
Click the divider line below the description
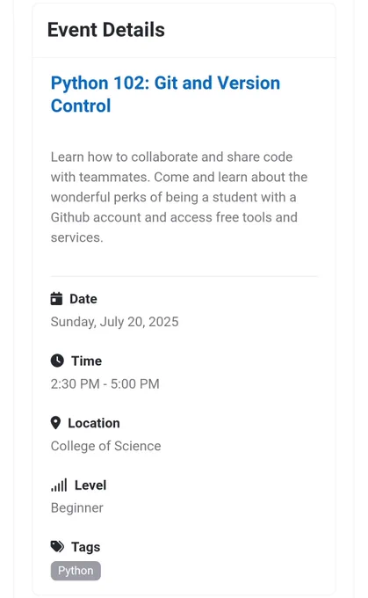184,276
